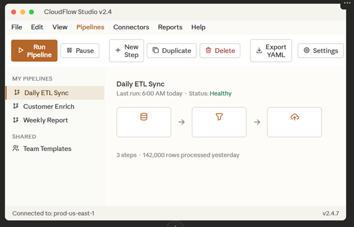Image resolution: width=354 pixels, height=227 pixels.
Task: Open the Connectors menu
Action: pos(131,27)
